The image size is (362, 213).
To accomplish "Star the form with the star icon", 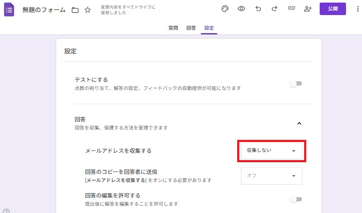I will click(x=88, y=10).
